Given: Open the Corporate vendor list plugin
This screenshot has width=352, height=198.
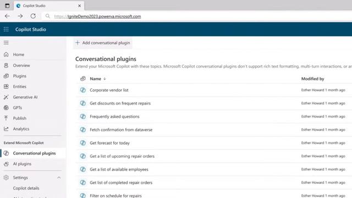Looking at the screenshot, I should click(x=109, y=90).
